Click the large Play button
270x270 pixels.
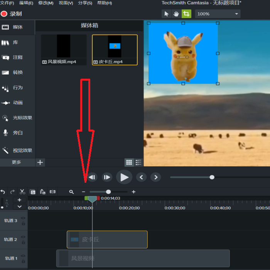pos(124,177)
